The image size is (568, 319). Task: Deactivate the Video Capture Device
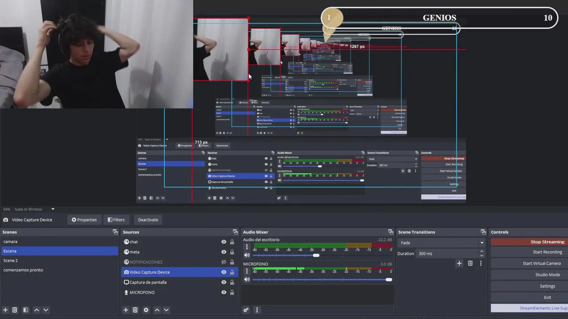click(148, 220)
